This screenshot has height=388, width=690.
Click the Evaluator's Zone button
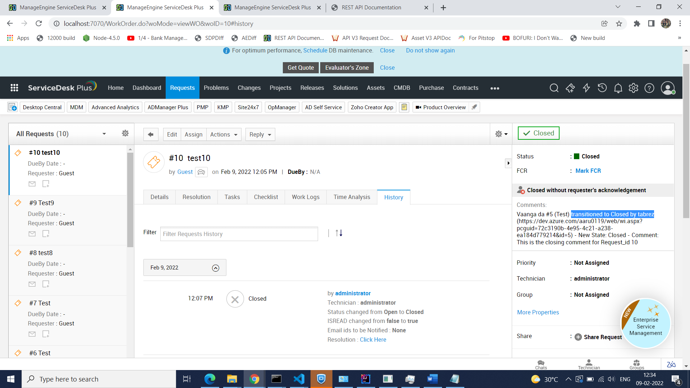[x=346, y=68]
